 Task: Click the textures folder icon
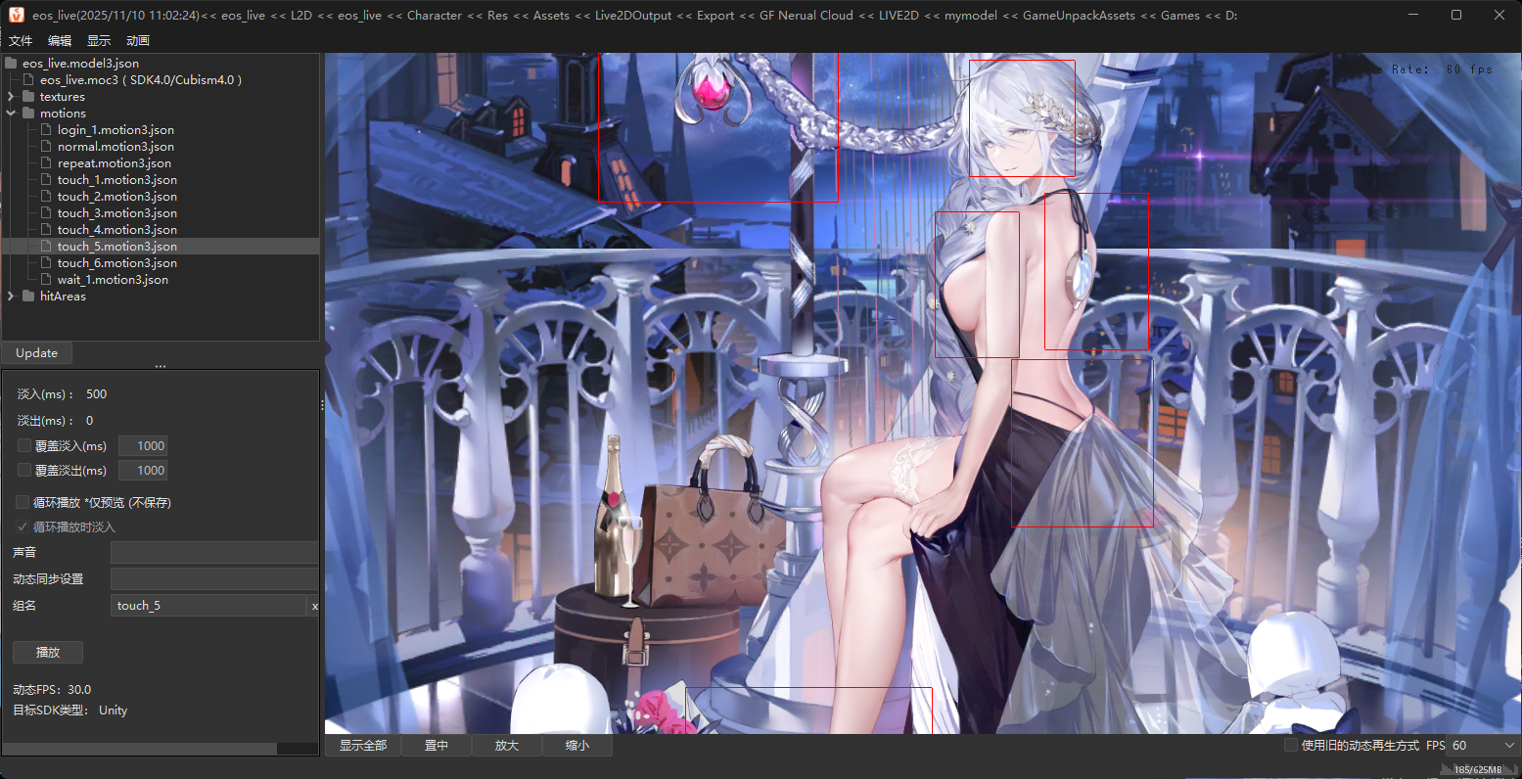coord(28,96)
